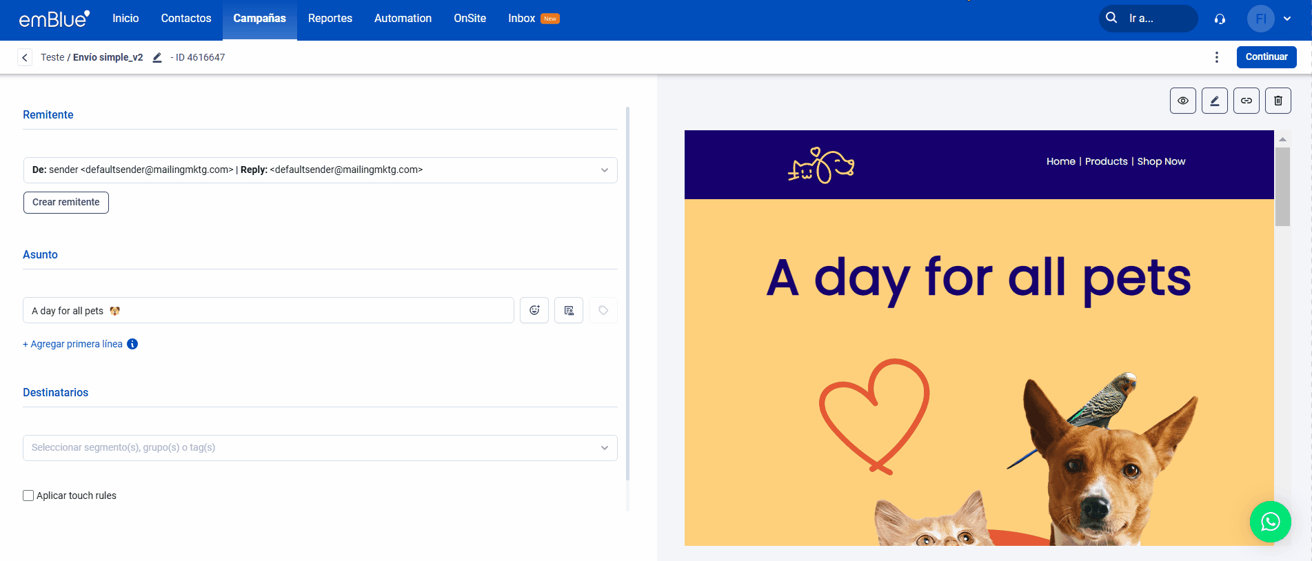This screenshot has width=1312, height=561.
Task: Open the search magnifier icon
Action: (1111, 18)
